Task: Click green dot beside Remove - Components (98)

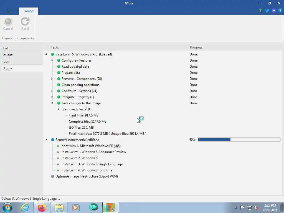Action: coord(59,78)
